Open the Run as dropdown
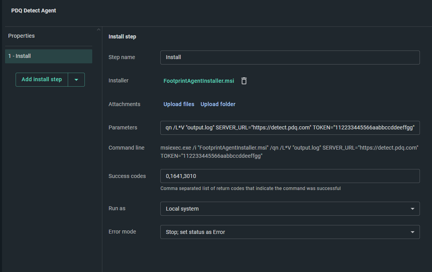This screenshot has width=432, height=272. [290, 209]
